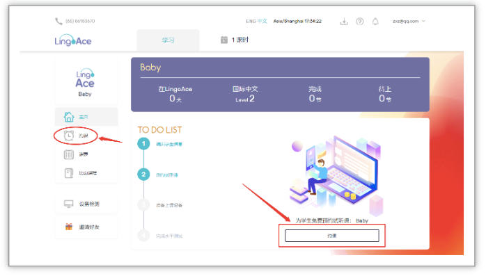Click the gift box invite friends icon
Image resolution: width=486 pixels, height=276 pixels.
click(x=69, y=227)
